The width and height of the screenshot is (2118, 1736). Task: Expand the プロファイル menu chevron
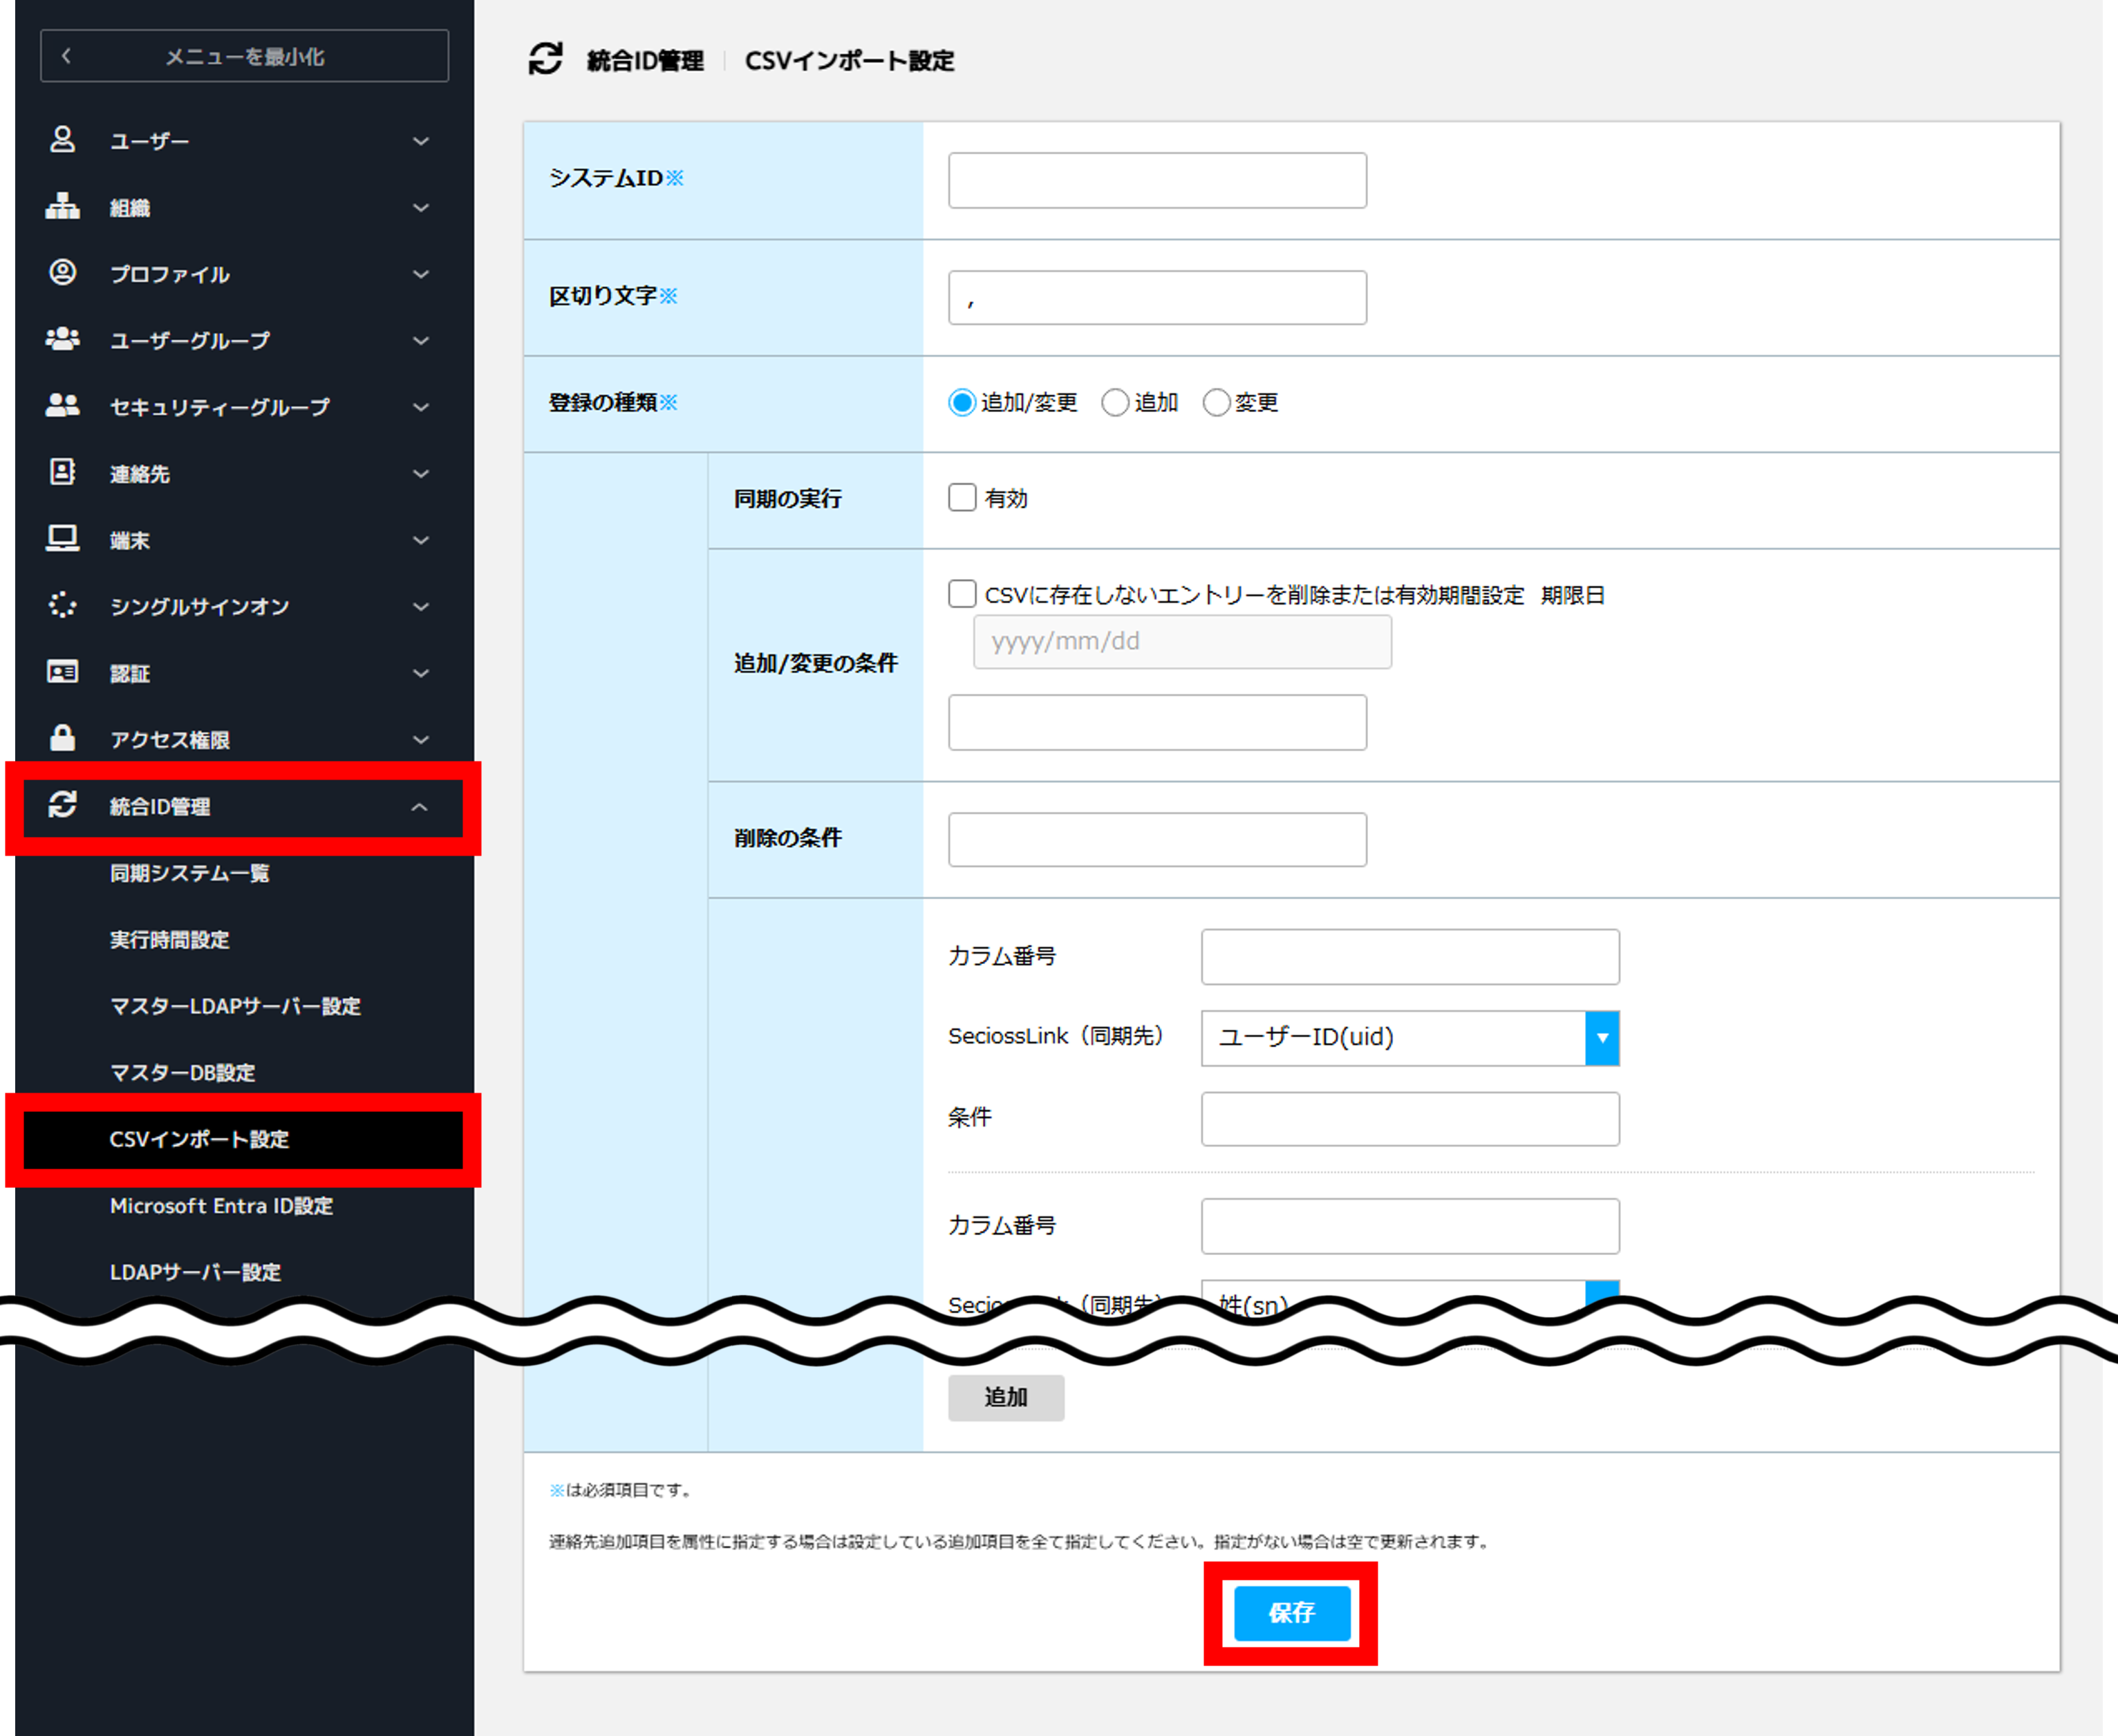point(421,274)
